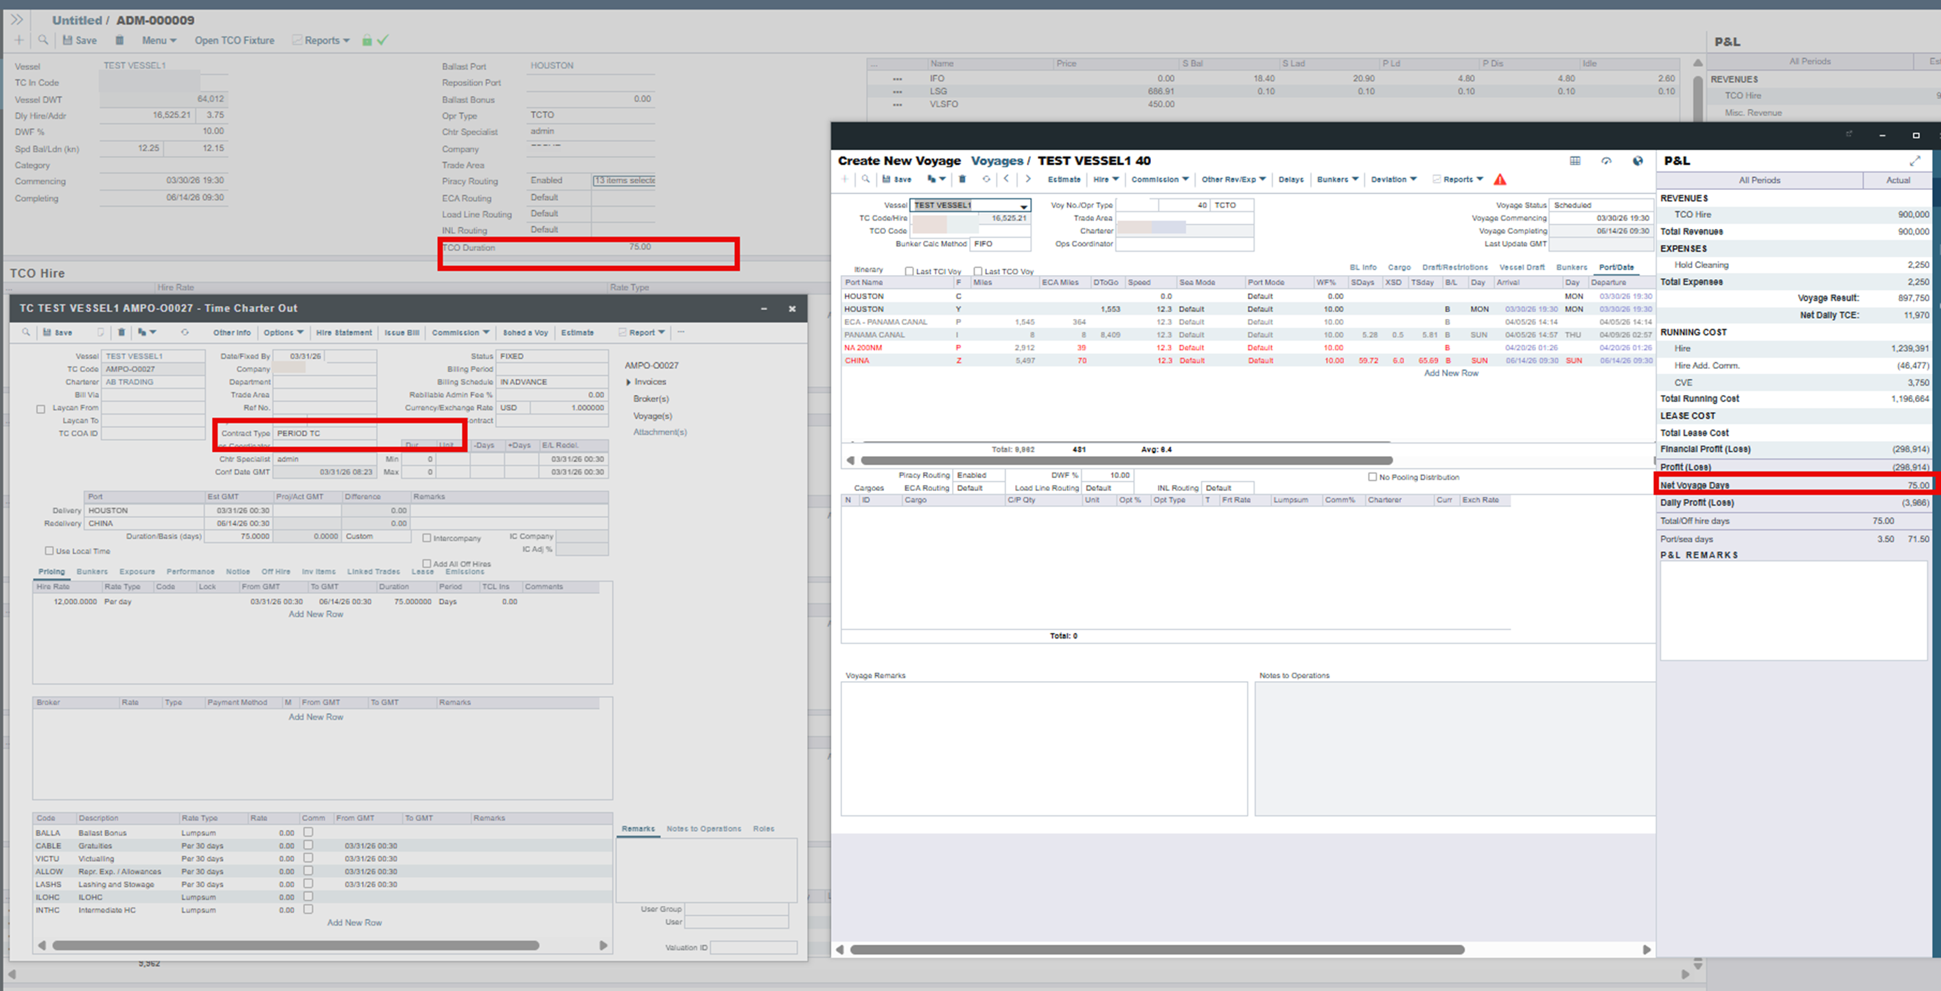Click the trash delete icon in voyage toolbar
Image resolution: width=1941 pixels, height=991 pixels.
962,179
